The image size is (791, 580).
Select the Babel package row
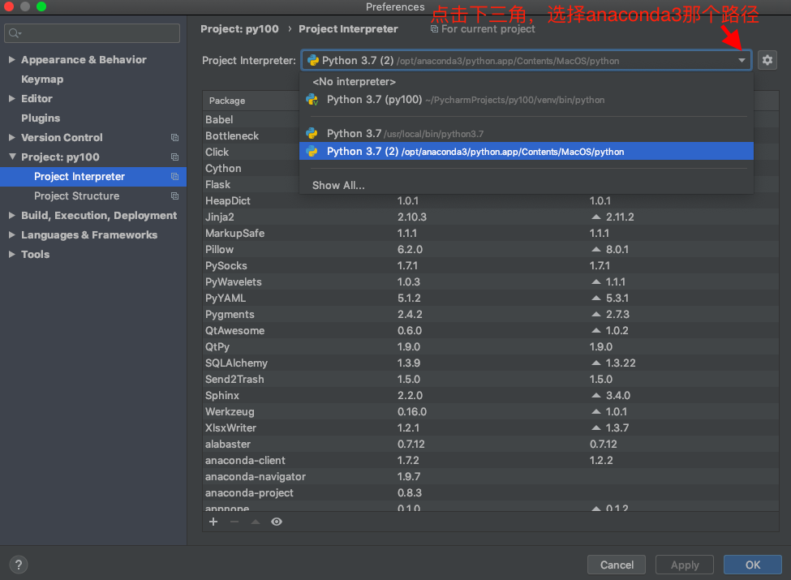pos(251,119)
